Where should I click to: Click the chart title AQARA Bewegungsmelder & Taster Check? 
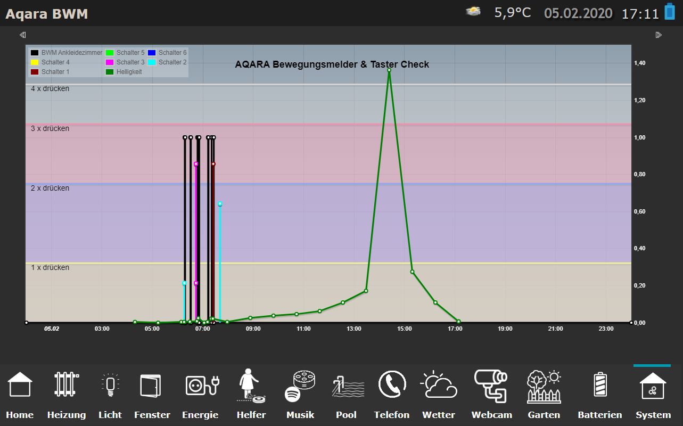(x=332, y=64)
